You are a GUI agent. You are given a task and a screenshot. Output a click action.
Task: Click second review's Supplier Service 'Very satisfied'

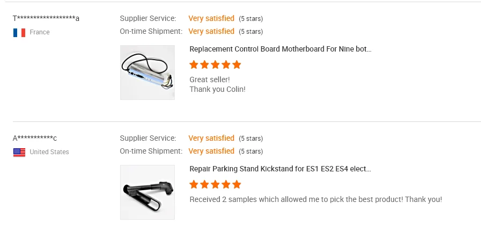pos(211,138)
